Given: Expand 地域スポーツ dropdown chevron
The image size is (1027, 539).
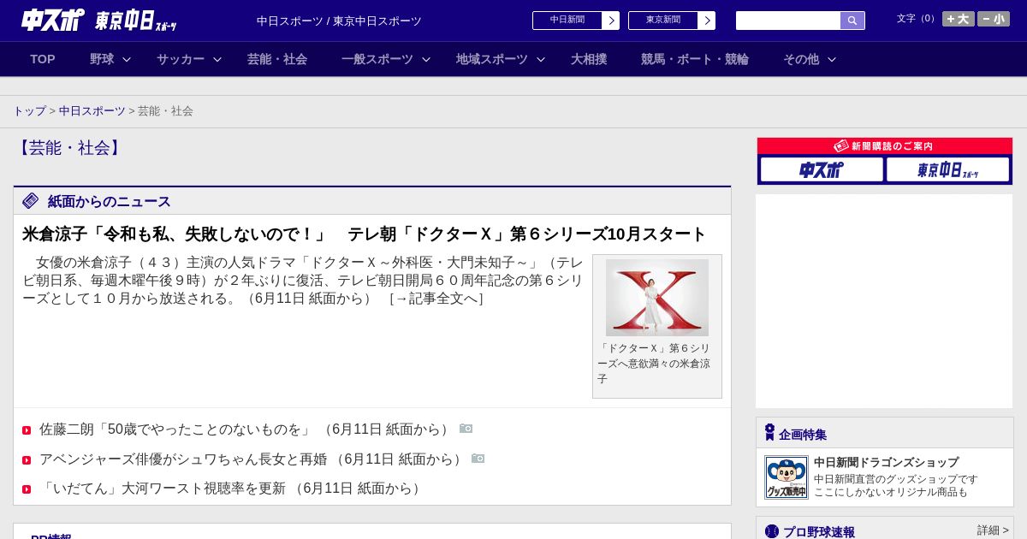Looking at the screenshot, I should (x=541, y=60).
